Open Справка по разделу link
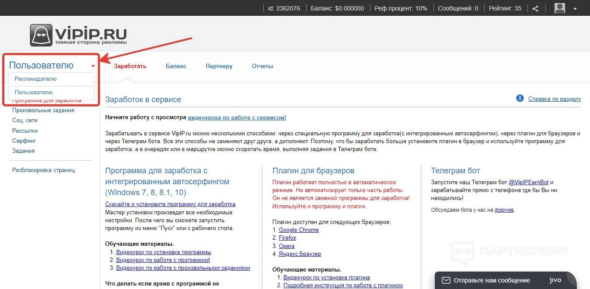Image resolution: width=590 pixels, height=289 pixels. pos(555,99)
